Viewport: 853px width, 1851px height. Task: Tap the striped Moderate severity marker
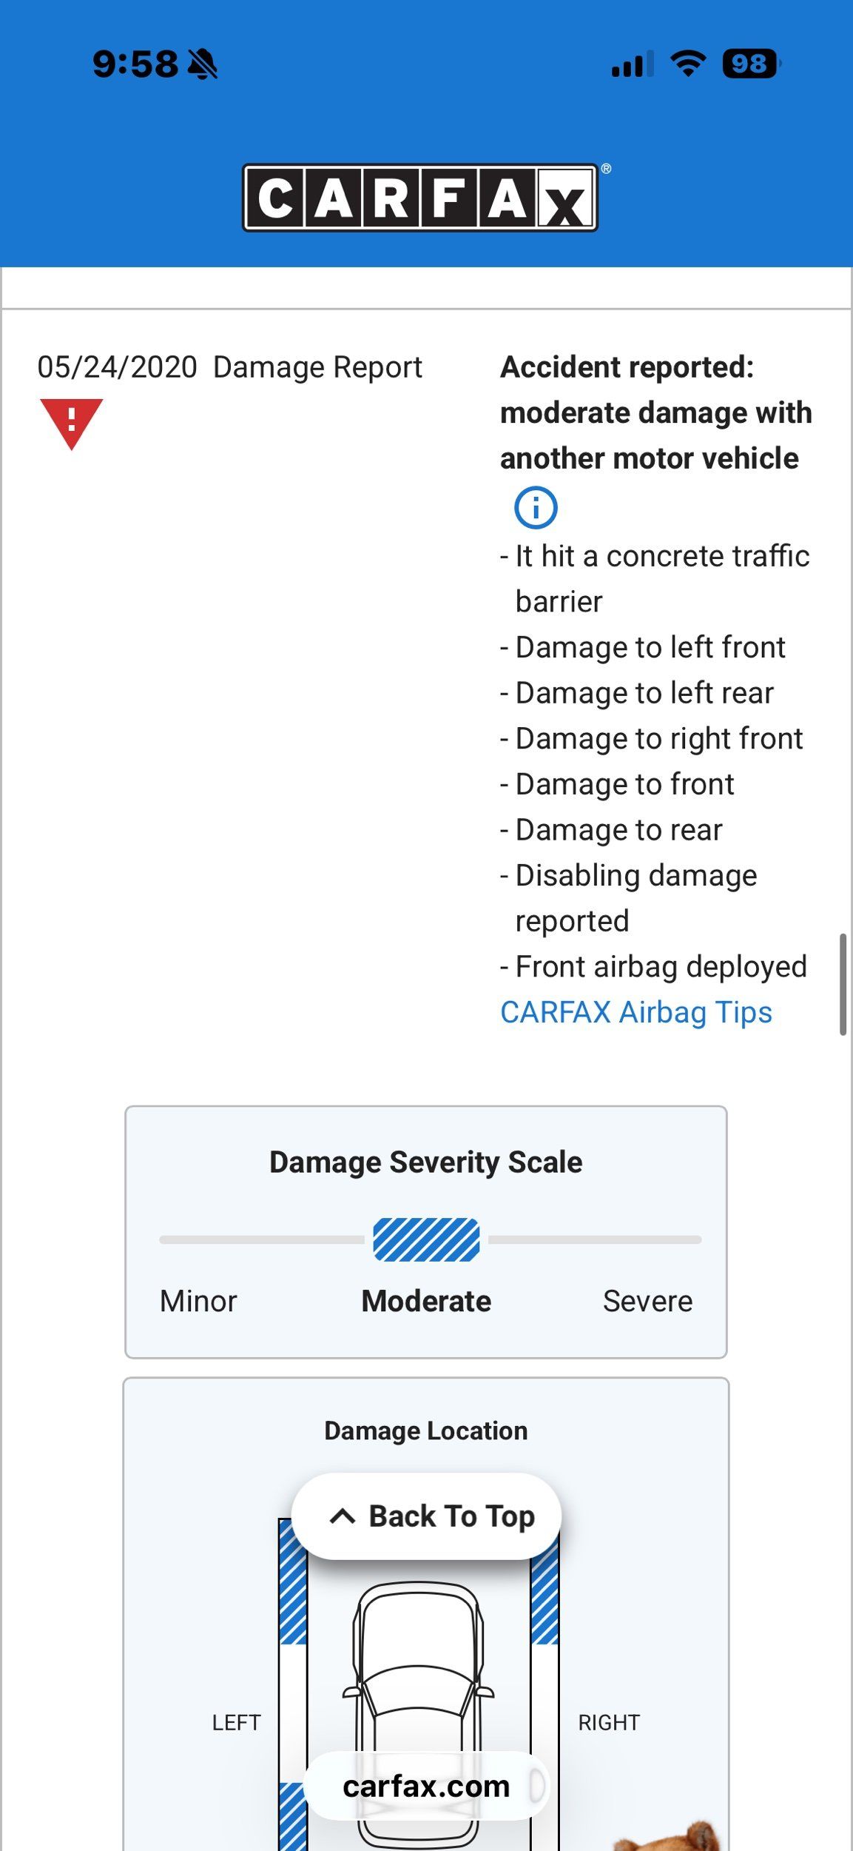tap(426, 1239)
